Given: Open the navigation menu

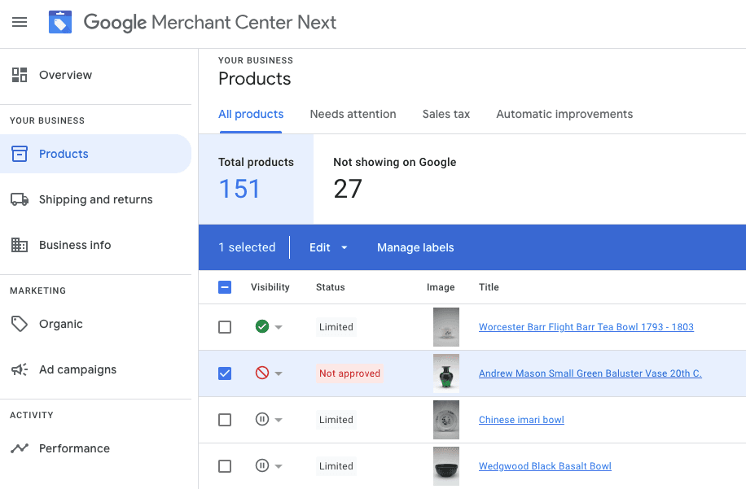Looking at the screenshot, I should point(20,22).
